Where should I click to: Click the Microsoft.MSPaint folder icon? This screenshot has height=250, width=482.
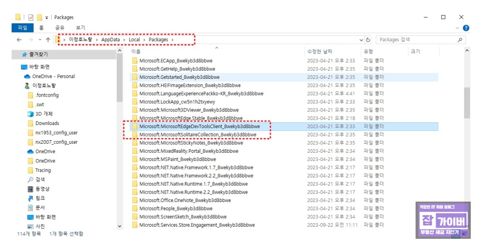point(135,159)
